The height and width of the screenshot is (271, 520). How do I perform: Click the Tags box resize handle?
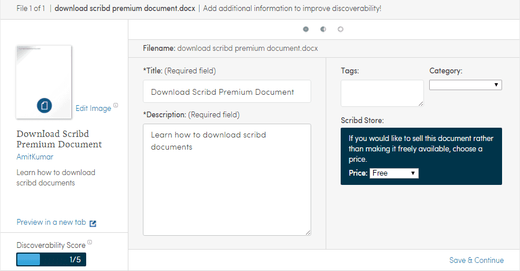point(421,103)
